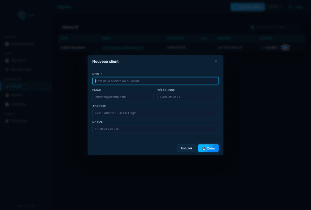
Task: Focus the NOM input field in the modal
Action: pyautogui.click(x=155, y=81)
